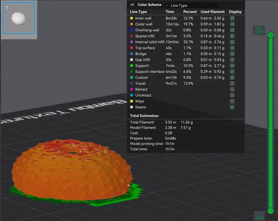Toggle Support interface display checkbox

pos(232,71)
